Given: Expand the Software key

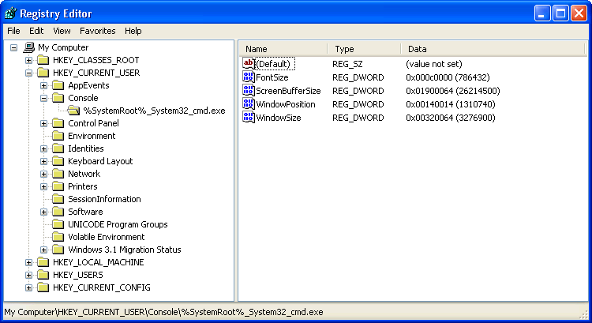Looking at the screenshot, I should pos(44,212).
